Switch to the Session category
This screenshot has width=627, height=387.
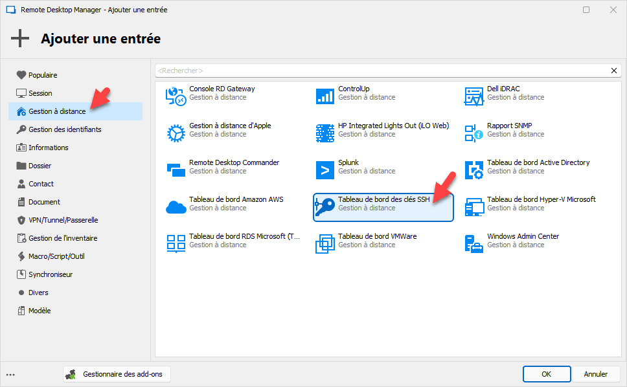click(40, 93)
